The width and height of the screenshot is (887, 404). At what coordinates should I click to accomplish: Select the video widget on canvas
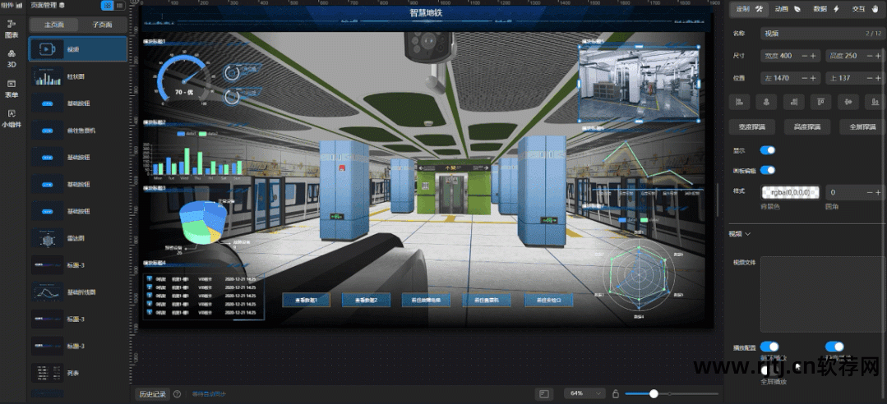pyautogui.click(x=639, y=83)
